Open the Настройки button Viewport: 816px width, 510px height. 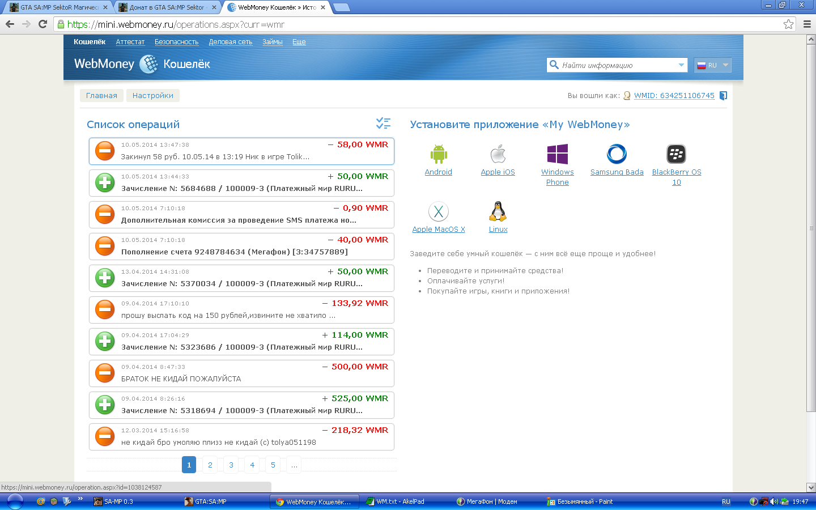click(153, 95)
